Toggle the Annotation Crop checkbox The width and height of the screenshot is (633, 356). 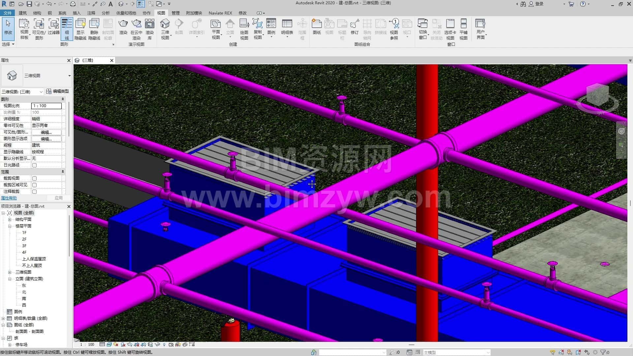click(34, 192)
